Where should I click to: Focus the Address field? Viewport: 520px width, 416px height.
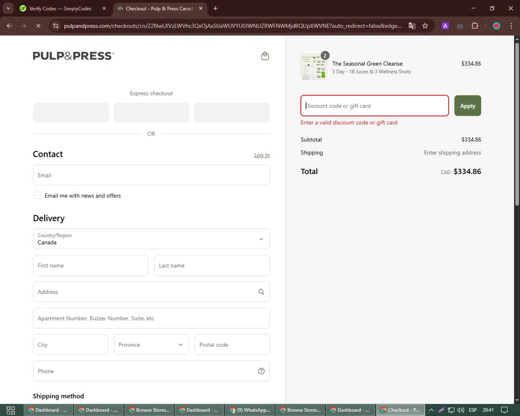151,292
